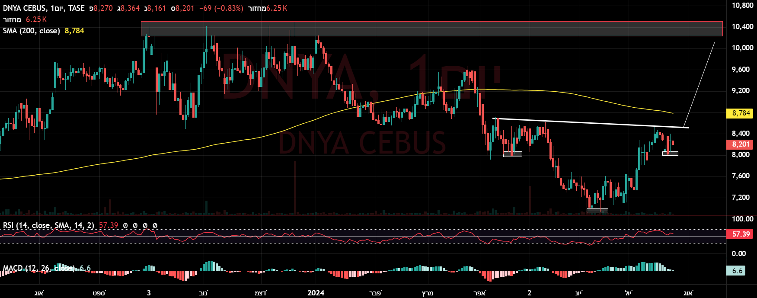
Task: Click the low price value 8,161 in header
Action: 157,8
